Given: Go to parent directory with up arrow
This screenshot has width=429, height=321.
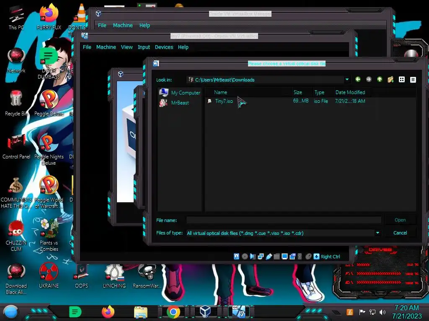Looking at the screenshot, I should coord(380,79).
